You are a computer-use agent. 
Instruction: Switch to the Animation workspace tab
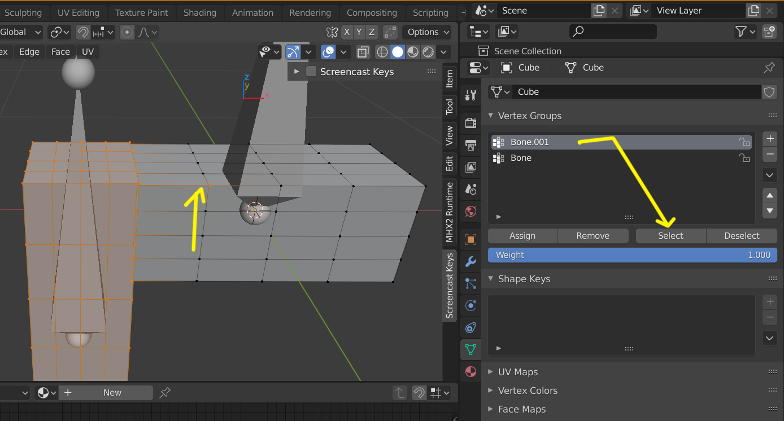coord(252,12)
